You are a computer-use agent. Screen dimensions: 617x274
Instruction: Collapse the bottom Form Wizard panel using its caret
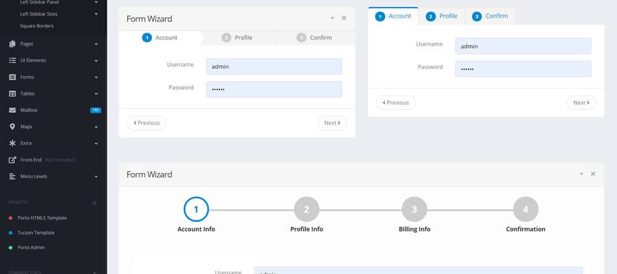[581, 174]
